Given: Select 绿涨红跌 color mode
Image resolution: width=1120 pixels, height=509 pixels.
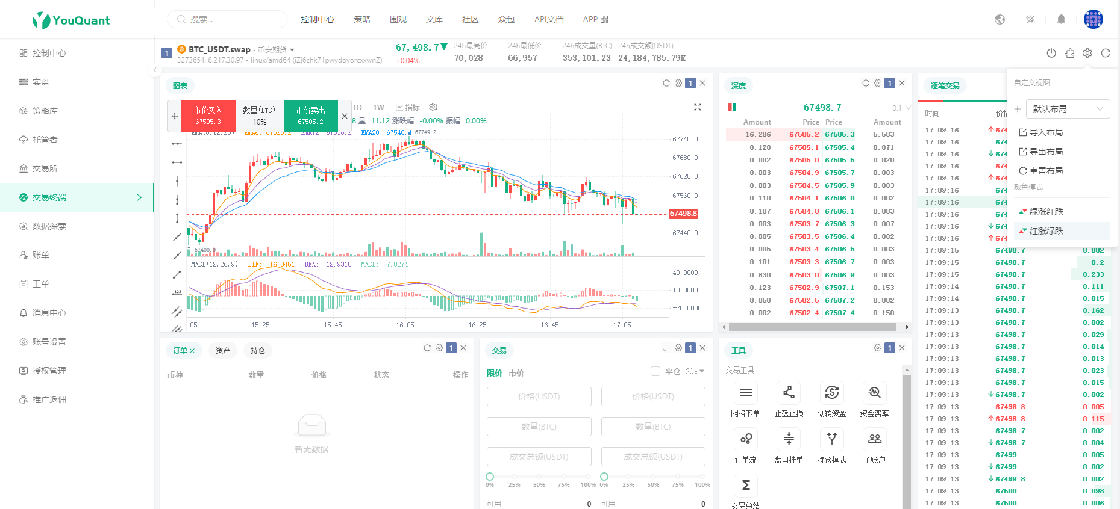Looking at the screenshot, I should (x=1063, y=212).
